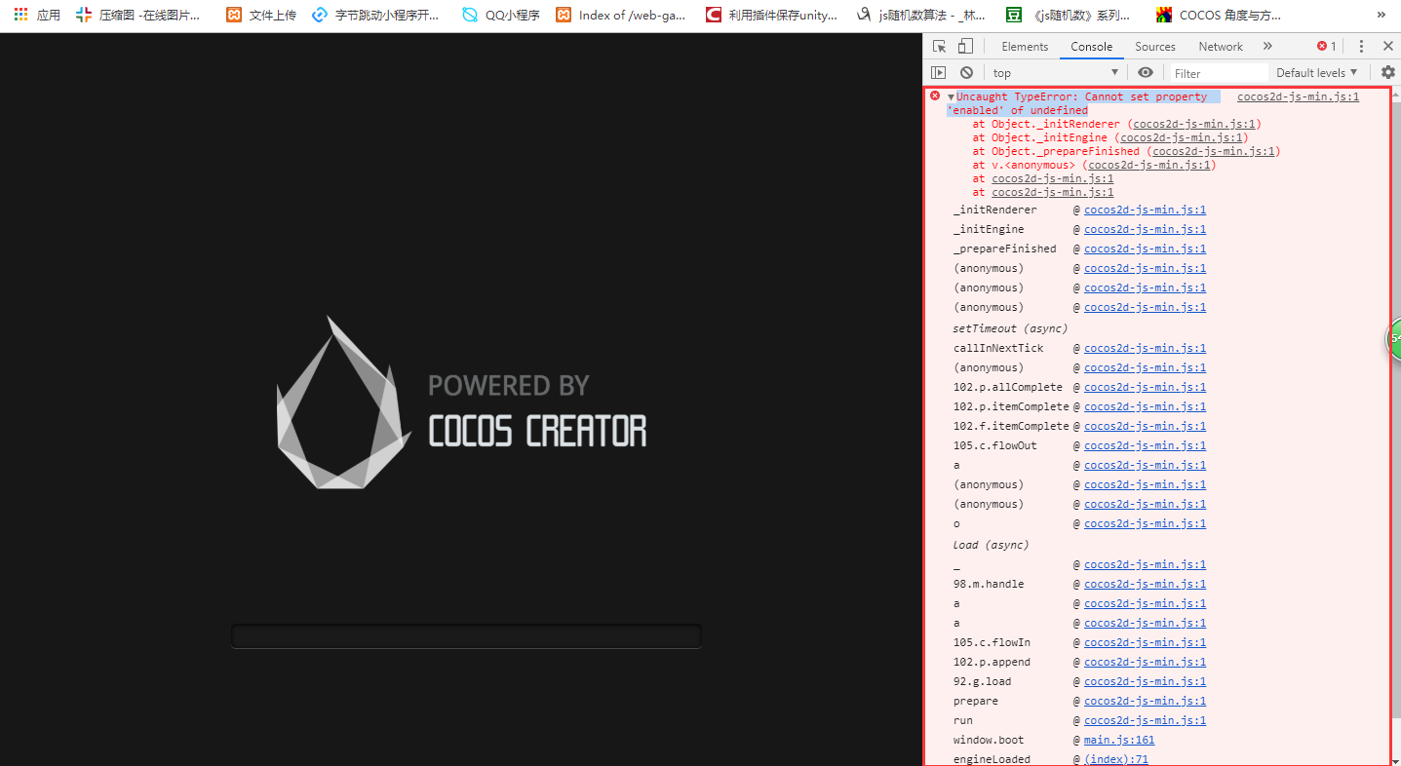Screen dimensions: 1401x766
Task: Clear the console with the ban icon
Action: [966, 73]
